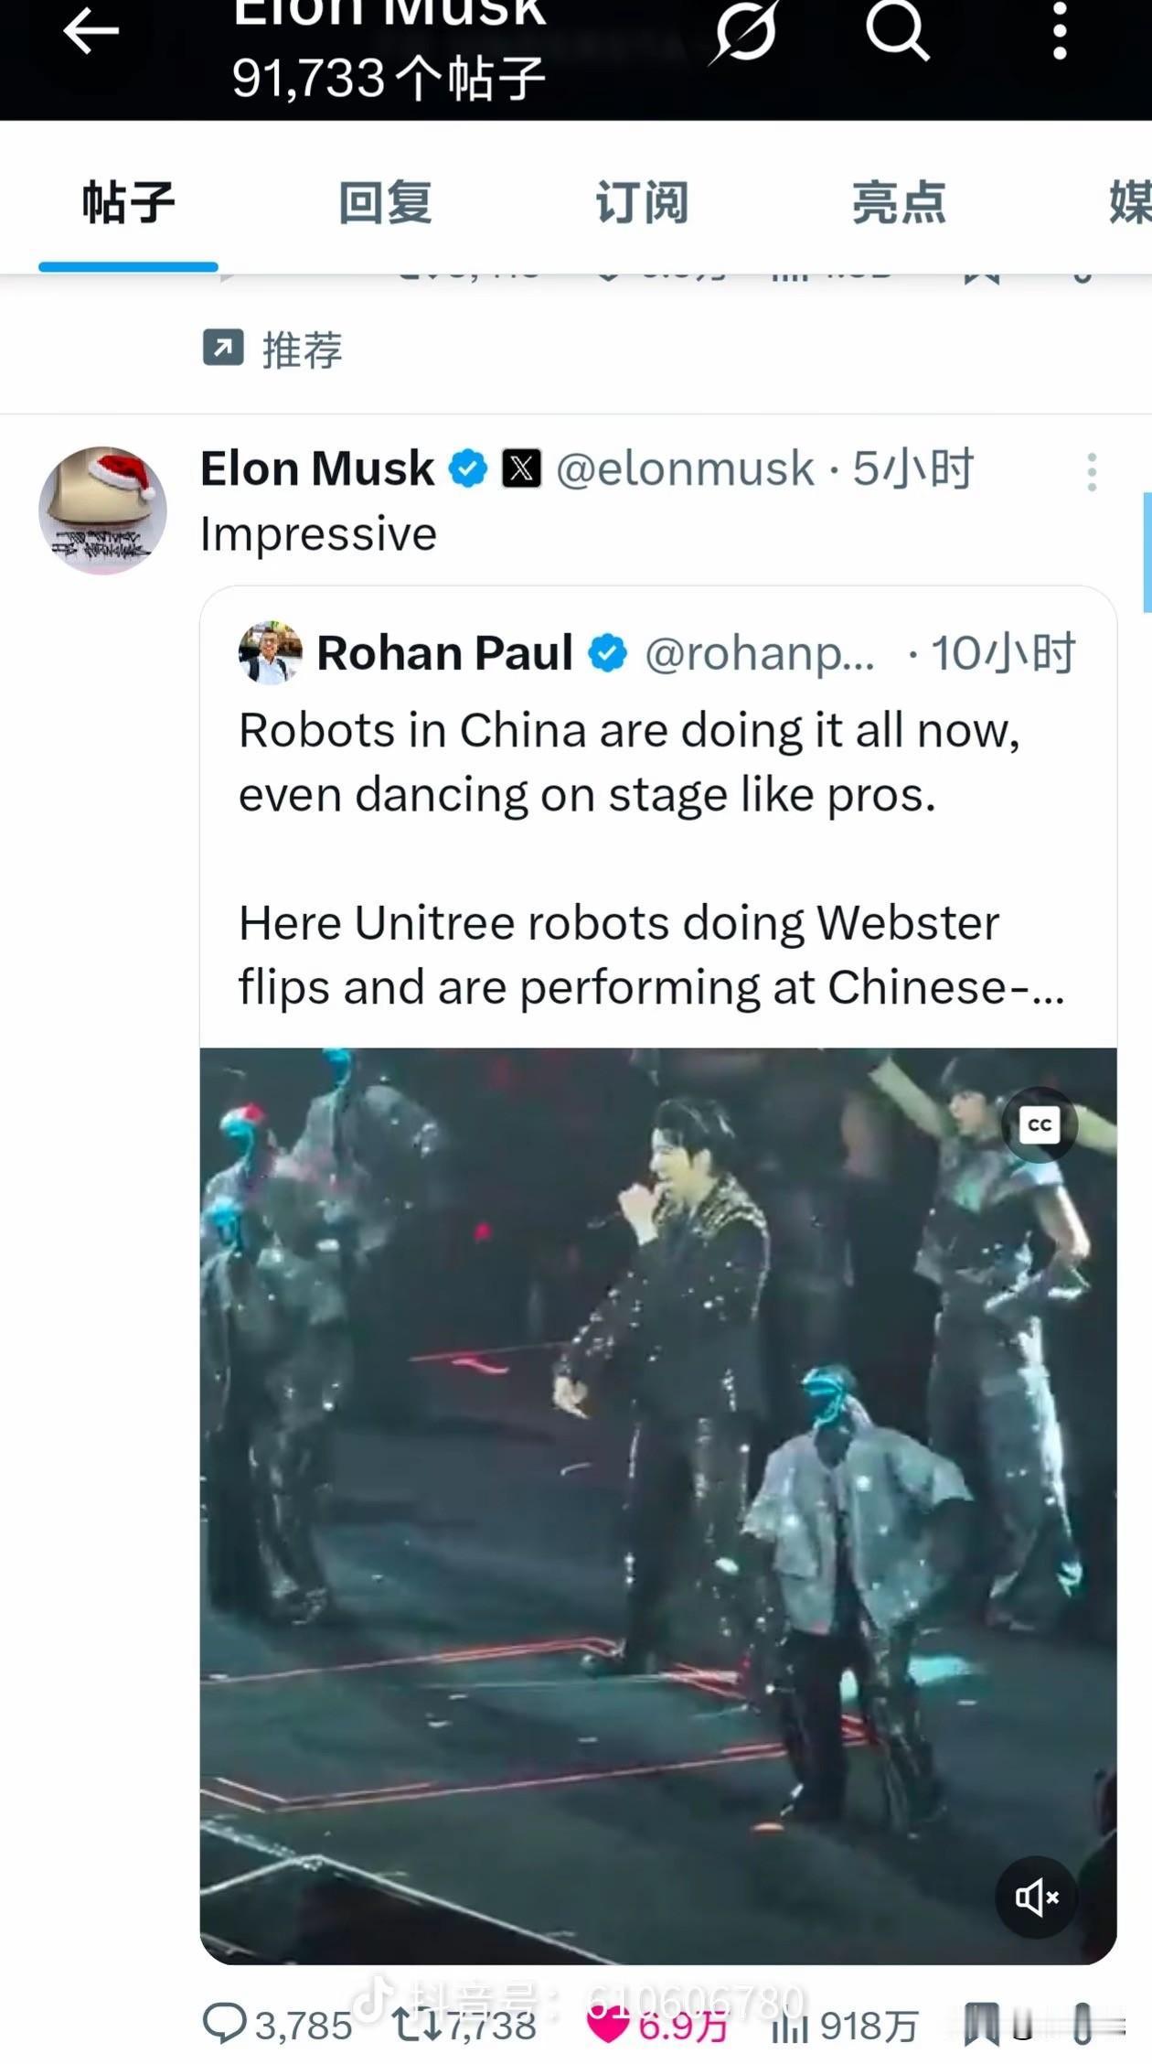Screen dimensions: 1152x2064
Task: Switch to the 回复 tab
Action: click(385, 203)
